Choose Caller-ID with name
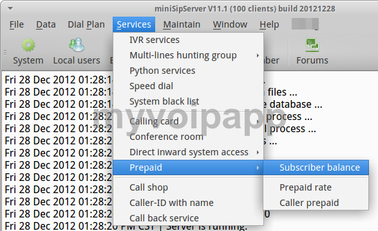Viewport: 378px width, 231px height. (x=188, y=203)
